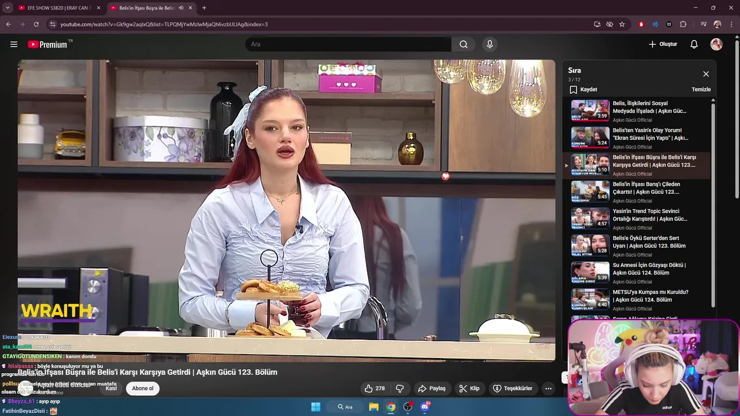This screenshot has width=740, height=416.
Task: View site information icon in address bar
Action: 53,24
